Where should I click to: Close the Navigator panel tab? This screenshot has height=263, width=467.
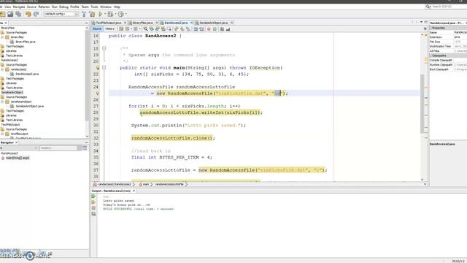(x=16, y=142)
